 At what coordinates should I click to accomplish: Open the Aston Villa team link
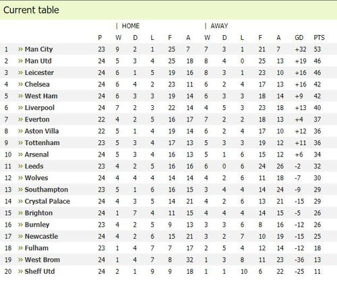[42, 131]
